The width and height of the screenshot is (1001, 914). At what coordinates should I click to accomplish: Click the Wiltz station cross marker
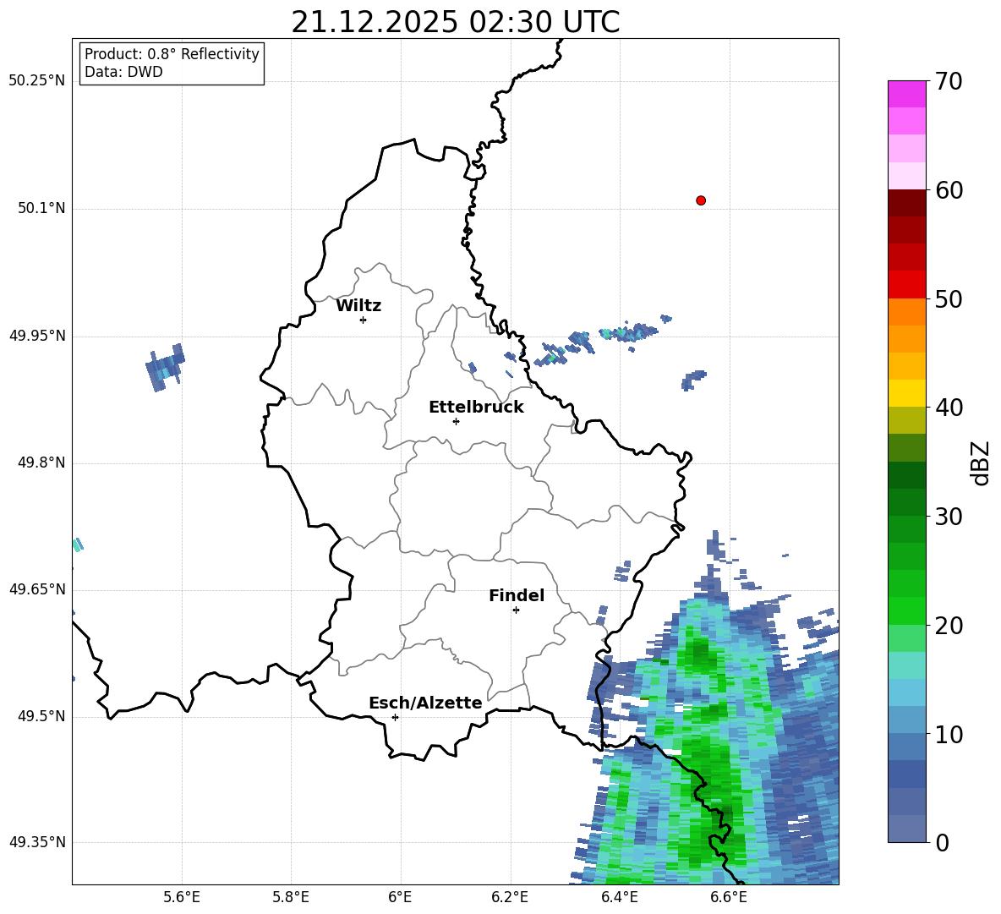click(x=364, y=320)
